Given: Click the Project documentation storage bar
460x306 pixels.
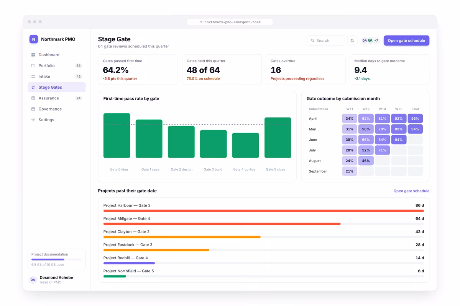Looking at the screenshot, I should point(56,259).
